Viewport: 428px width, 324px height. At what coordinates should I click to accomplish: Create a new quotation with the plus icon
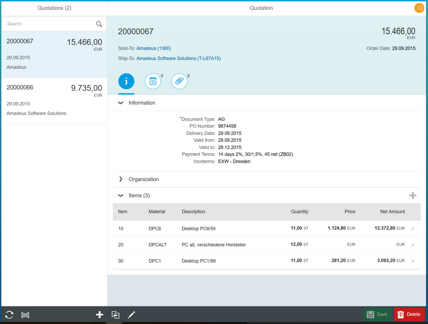tap(100, 315)
